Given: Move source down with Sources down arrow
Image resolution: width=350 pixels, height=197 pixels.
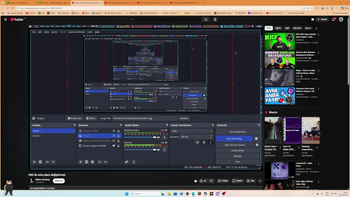Looking at the screenshot, I should point(105,162).
